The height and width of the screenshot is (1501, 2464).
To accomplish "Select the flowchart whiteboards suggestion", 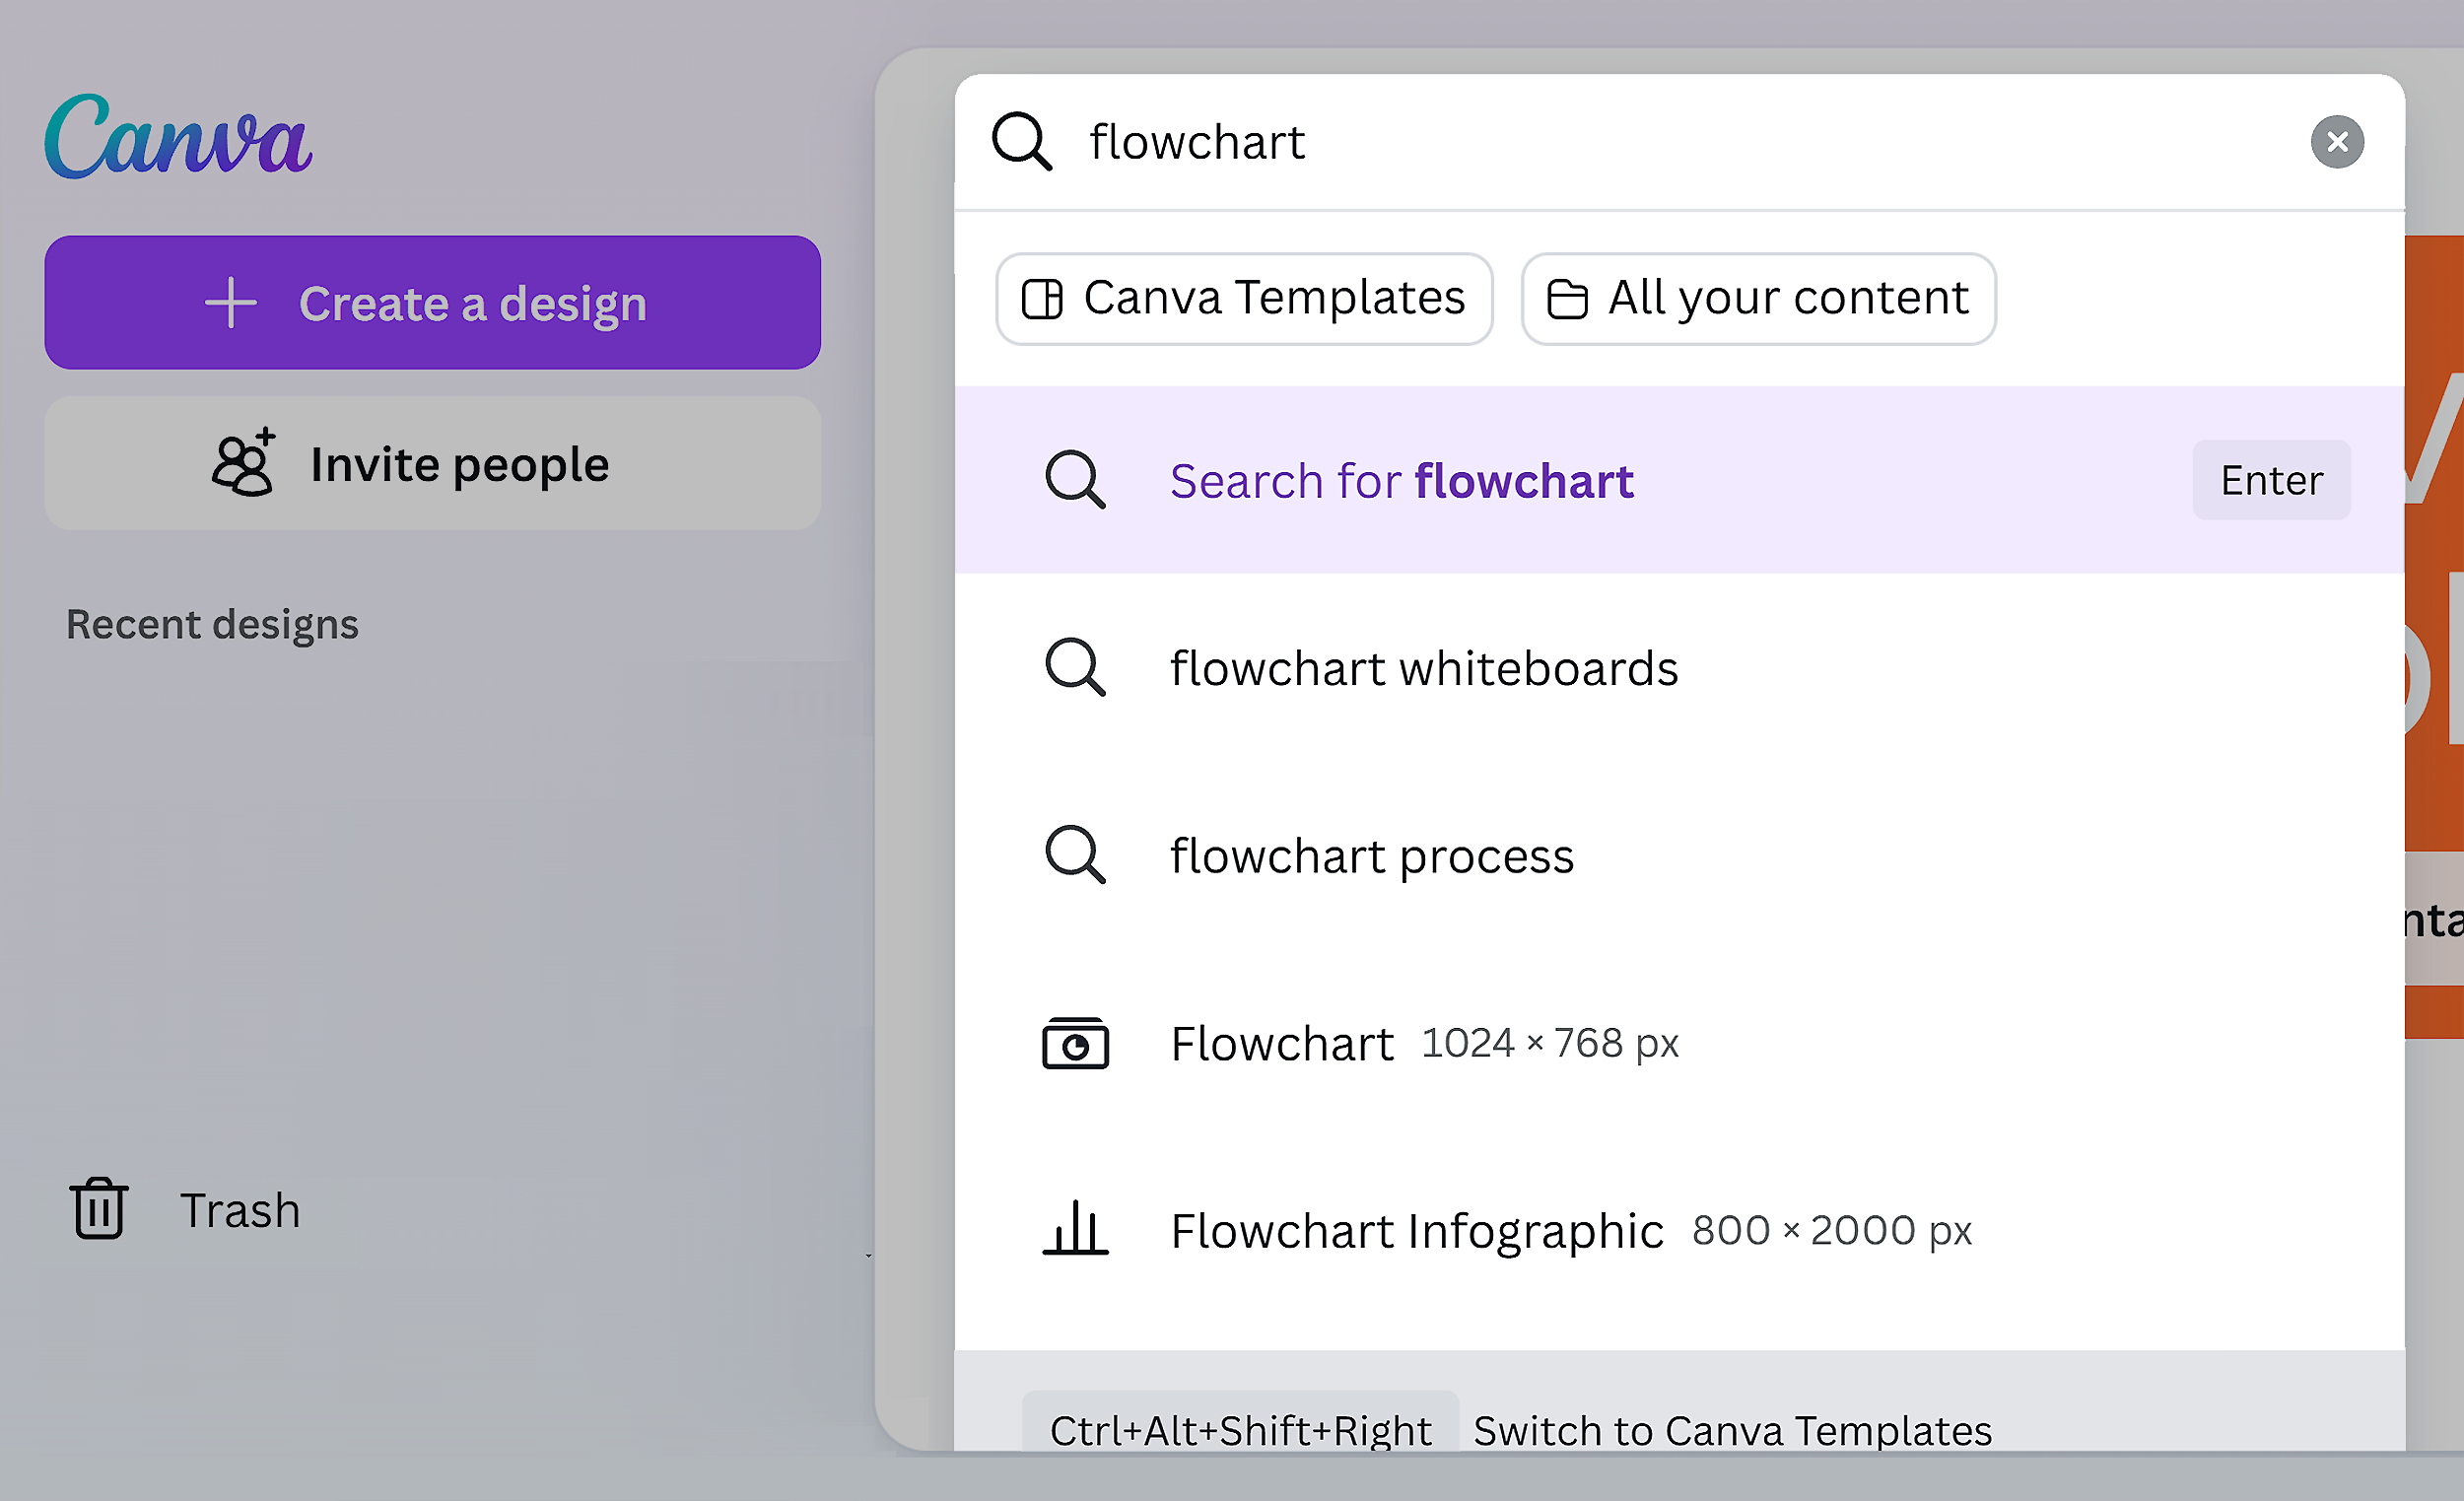I will (1423, 667).
